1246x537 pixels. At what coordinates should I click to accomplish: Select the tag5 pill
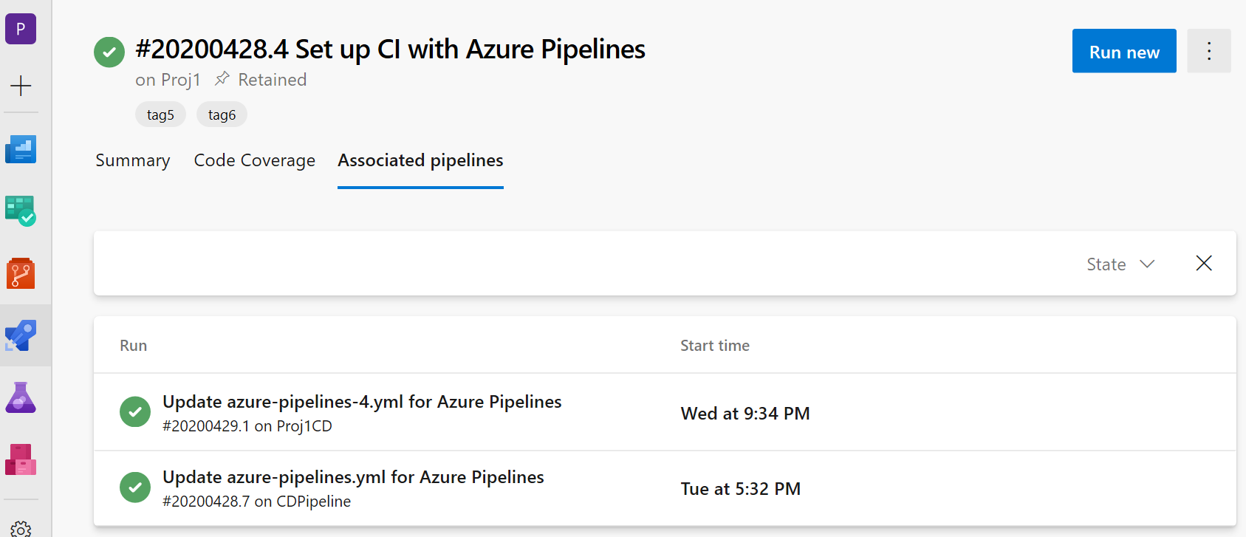pos(160,114)
